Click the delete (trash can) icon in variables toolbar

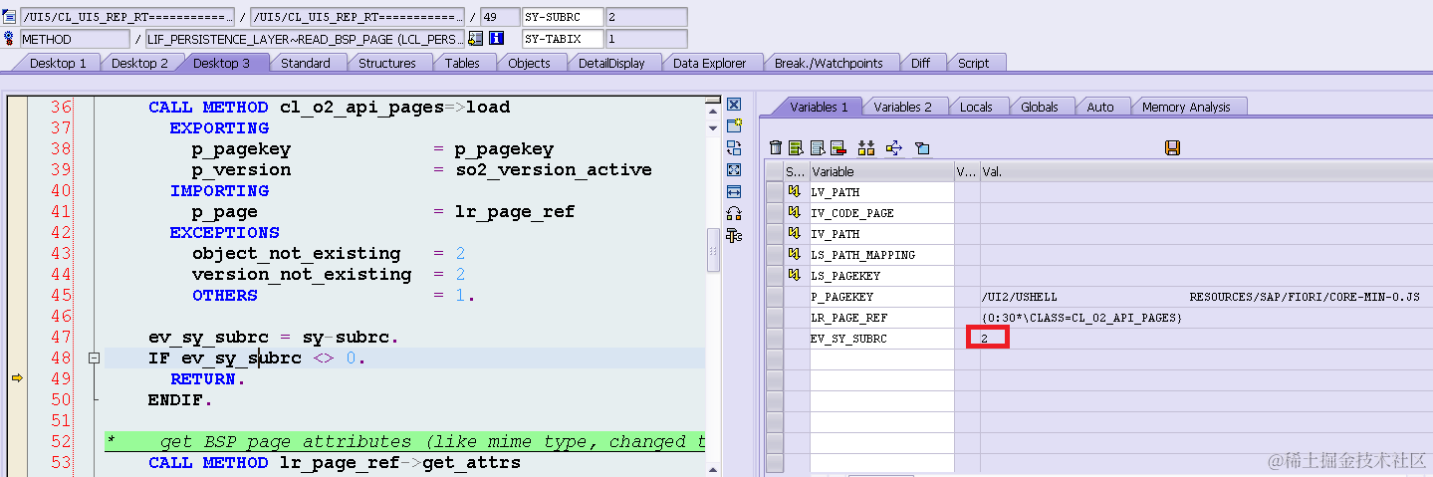776,147
